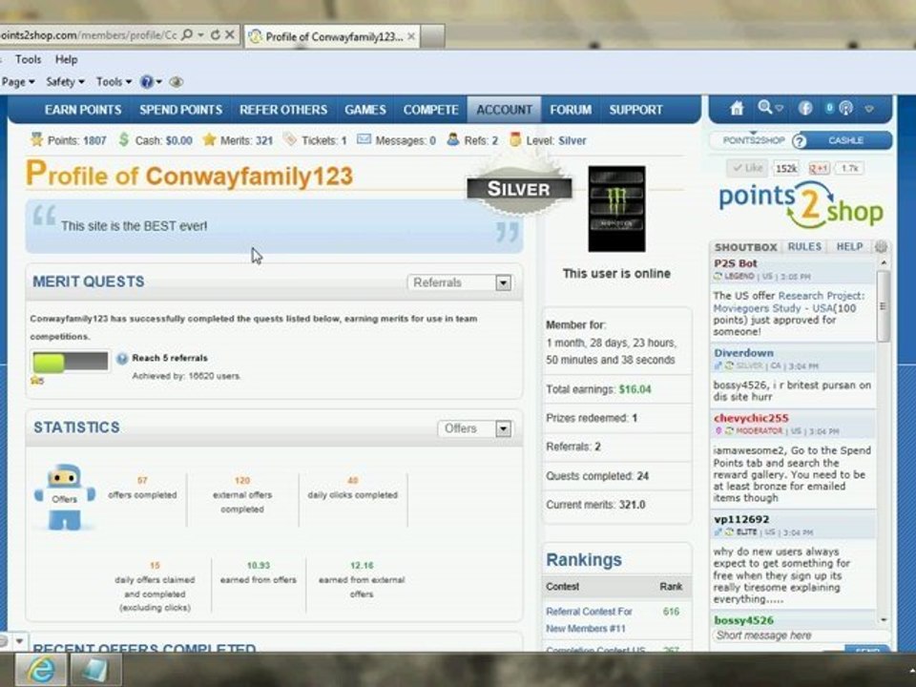This screenshot has height=687, width=916.
Task: Click the Facebook icon in header
Action: [805, 108]
